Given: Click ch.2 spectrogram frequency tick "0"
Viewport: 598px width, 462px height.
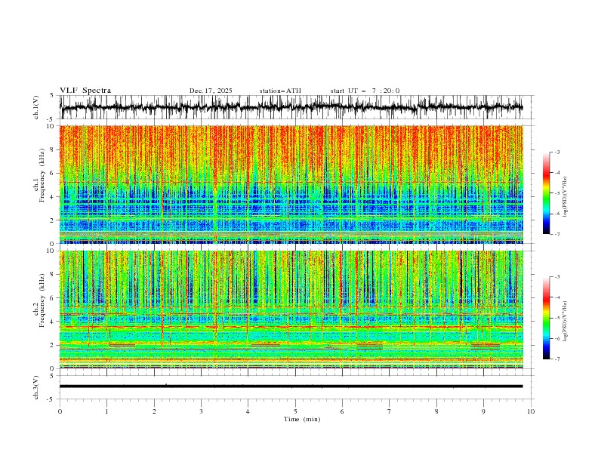Looking at the screenshot, I should pyautogui.click(x=53, y=368).
